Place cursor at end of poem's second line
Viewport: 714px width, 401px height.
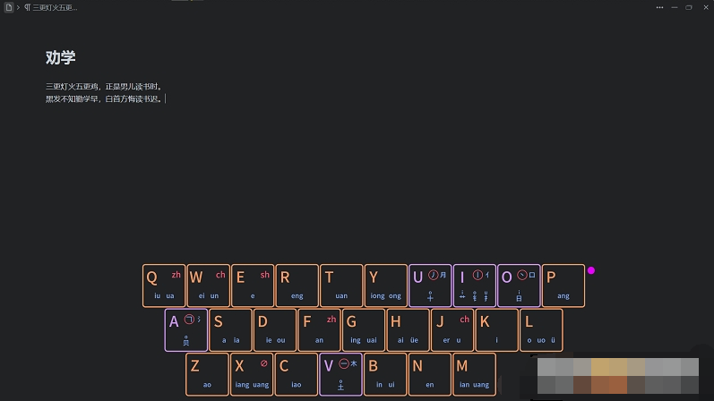tap(165, 98)
